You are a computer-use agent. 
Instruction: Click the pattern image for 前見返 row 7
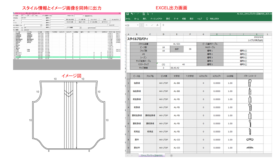pyautogui.click(x=250, y=132)
